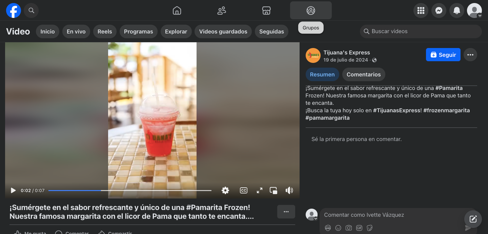Open the account profile avatar menu
488x234 pixels.
point(474,10)
